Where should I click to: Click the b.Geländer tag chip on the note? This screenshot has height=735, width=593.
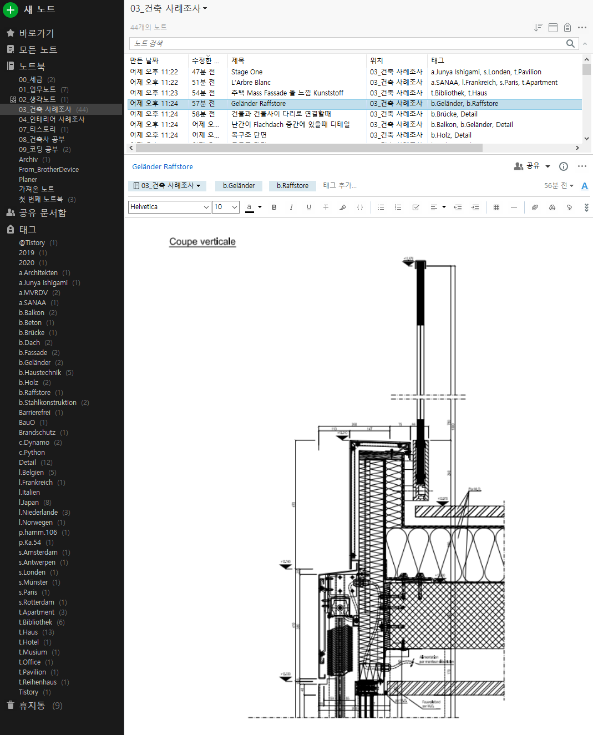click(x=239, y=186)
